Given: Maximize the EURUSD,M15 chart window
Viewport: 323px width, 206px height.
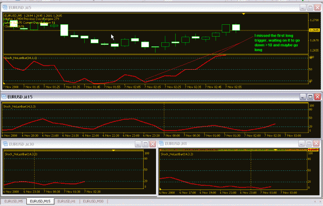Looking at the screenshot, I should 310,97.
